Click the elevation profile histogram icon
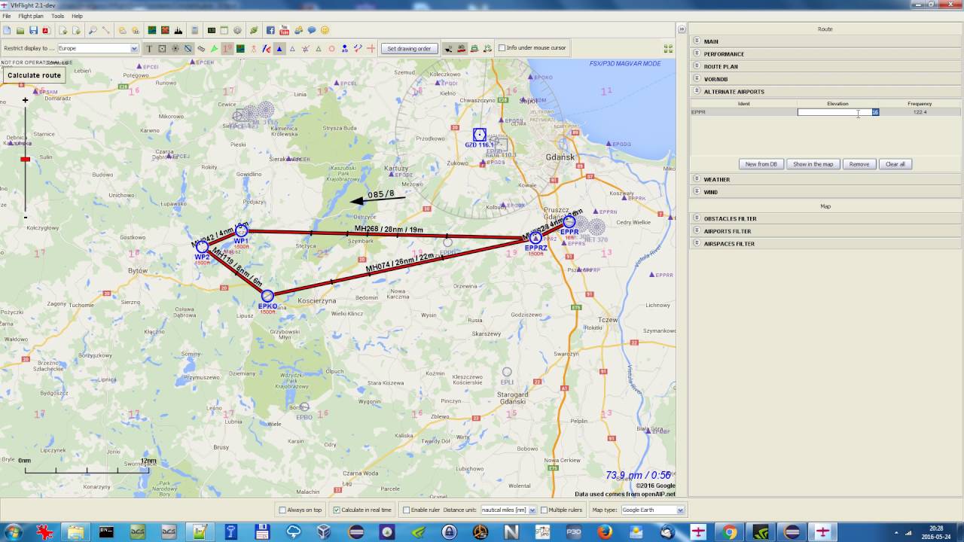The height and width of the screenshot is (542, 964). pyautogui.click(x=178, y=30)
